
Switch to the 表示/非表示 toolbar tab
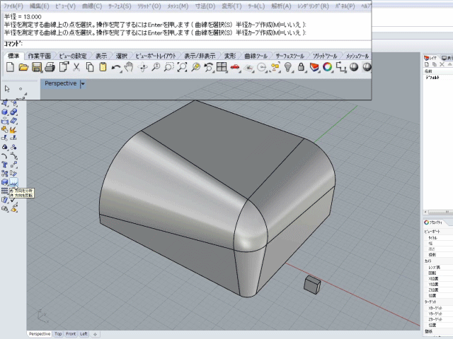coord(200,56)
